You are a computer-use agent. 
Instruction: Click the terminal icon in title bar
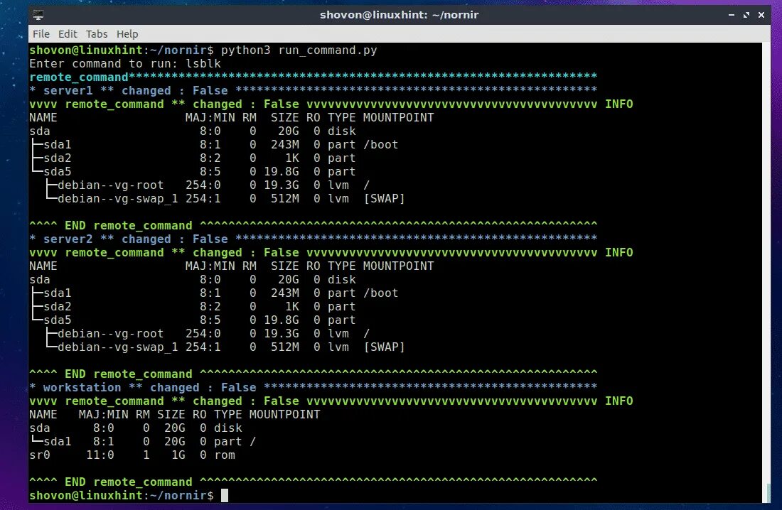38,15
